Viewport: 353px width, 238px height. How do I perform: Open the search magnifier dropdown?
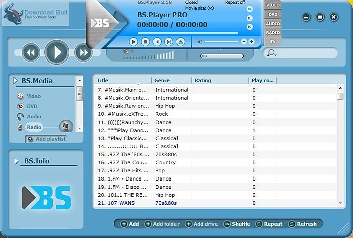click(x=272, y=53)
